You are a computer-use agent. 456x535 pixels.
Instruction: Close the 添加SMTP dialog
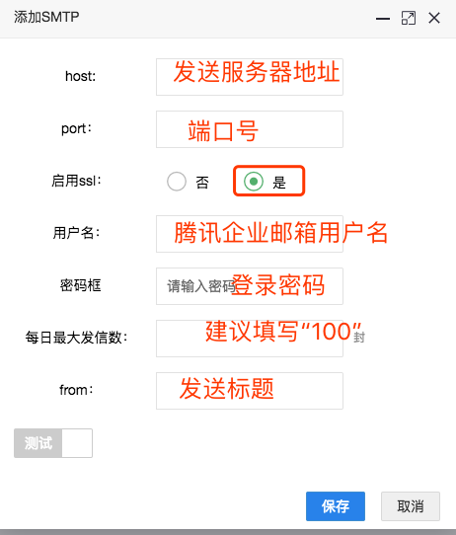coord(434,18)
